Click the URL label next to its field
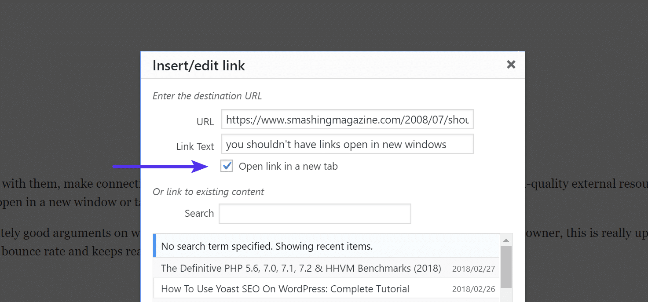 [x=205, y=122]
